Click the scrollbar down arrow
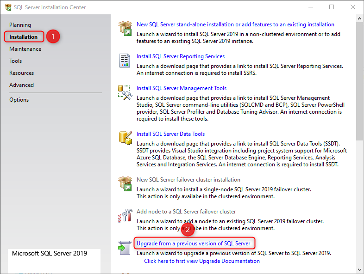 [x=359, y=270]
